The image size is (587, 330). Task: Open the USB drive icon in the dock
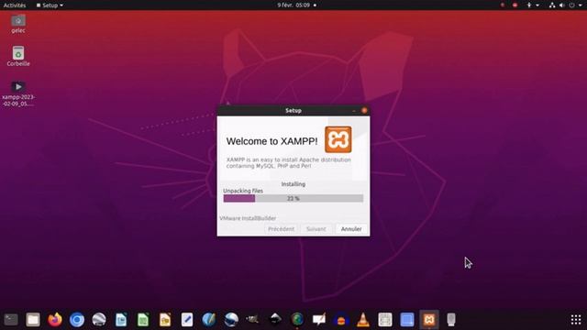pos(451,320)
